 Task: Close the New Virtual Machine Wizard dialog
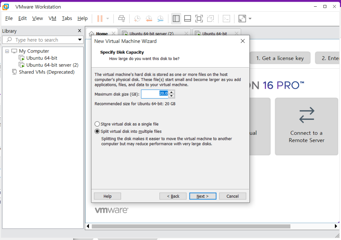[243, 41]
